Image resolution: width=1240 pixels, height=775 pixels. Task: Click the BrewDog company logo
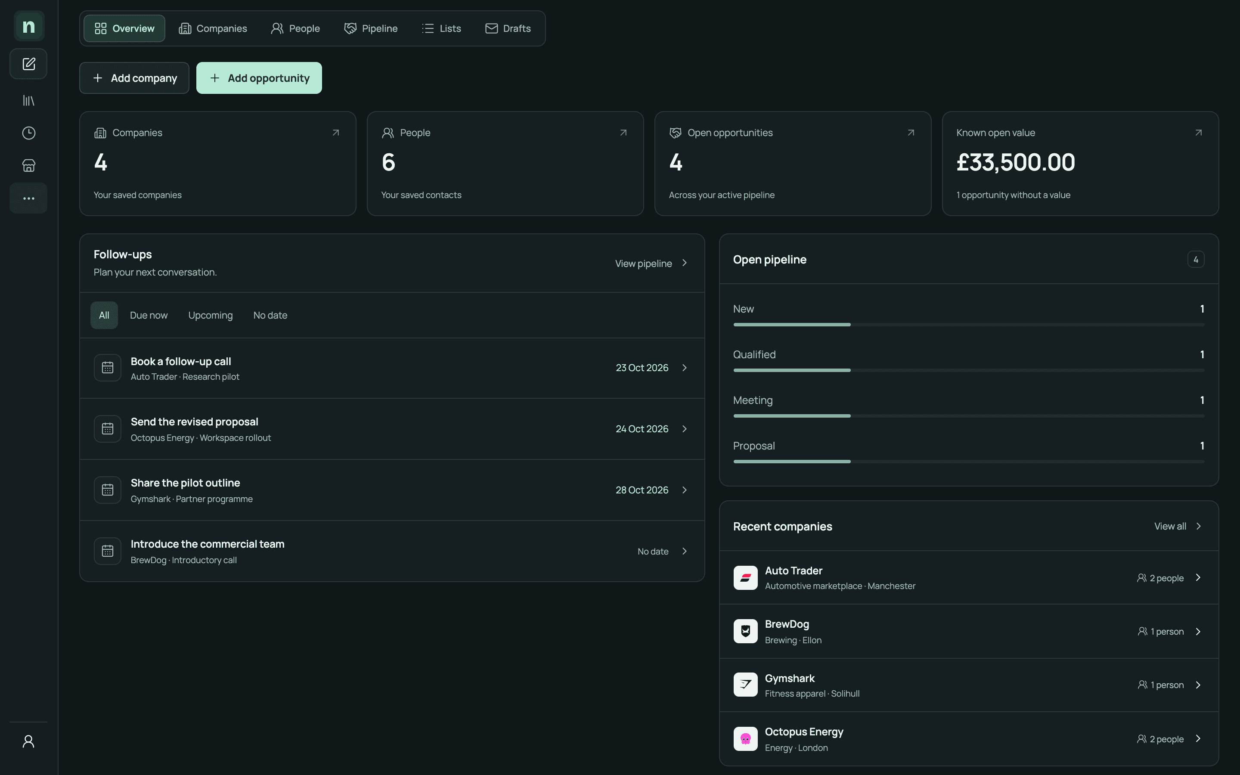coord(746,632)
